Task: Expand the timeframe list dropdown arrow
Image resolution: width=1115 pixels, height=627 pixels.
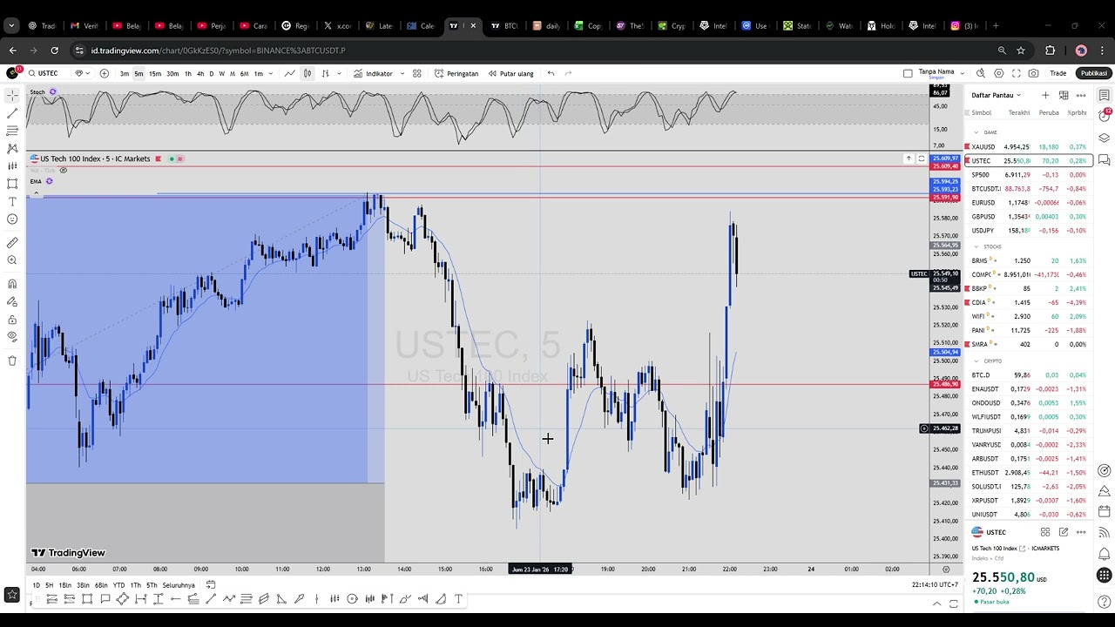Action: [272, 73]
